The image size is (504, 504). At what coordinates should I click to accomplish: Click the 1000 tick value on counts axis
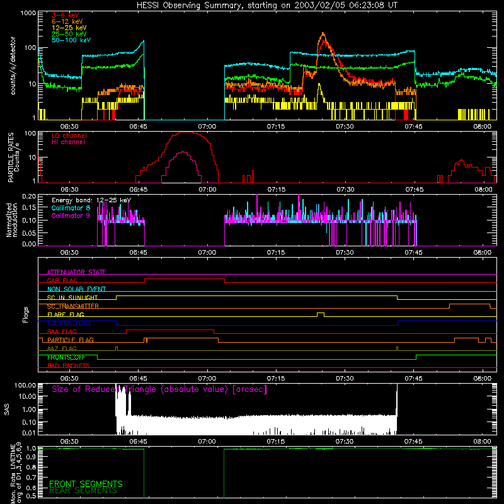[x=28, y=13]
